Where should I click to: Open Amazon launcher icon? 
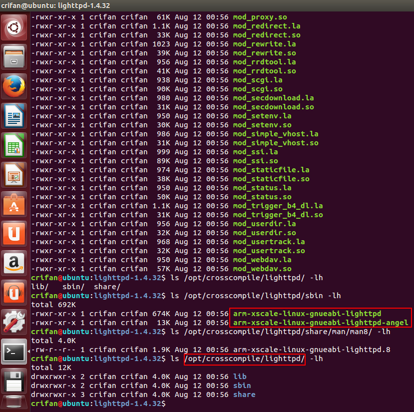14,263
